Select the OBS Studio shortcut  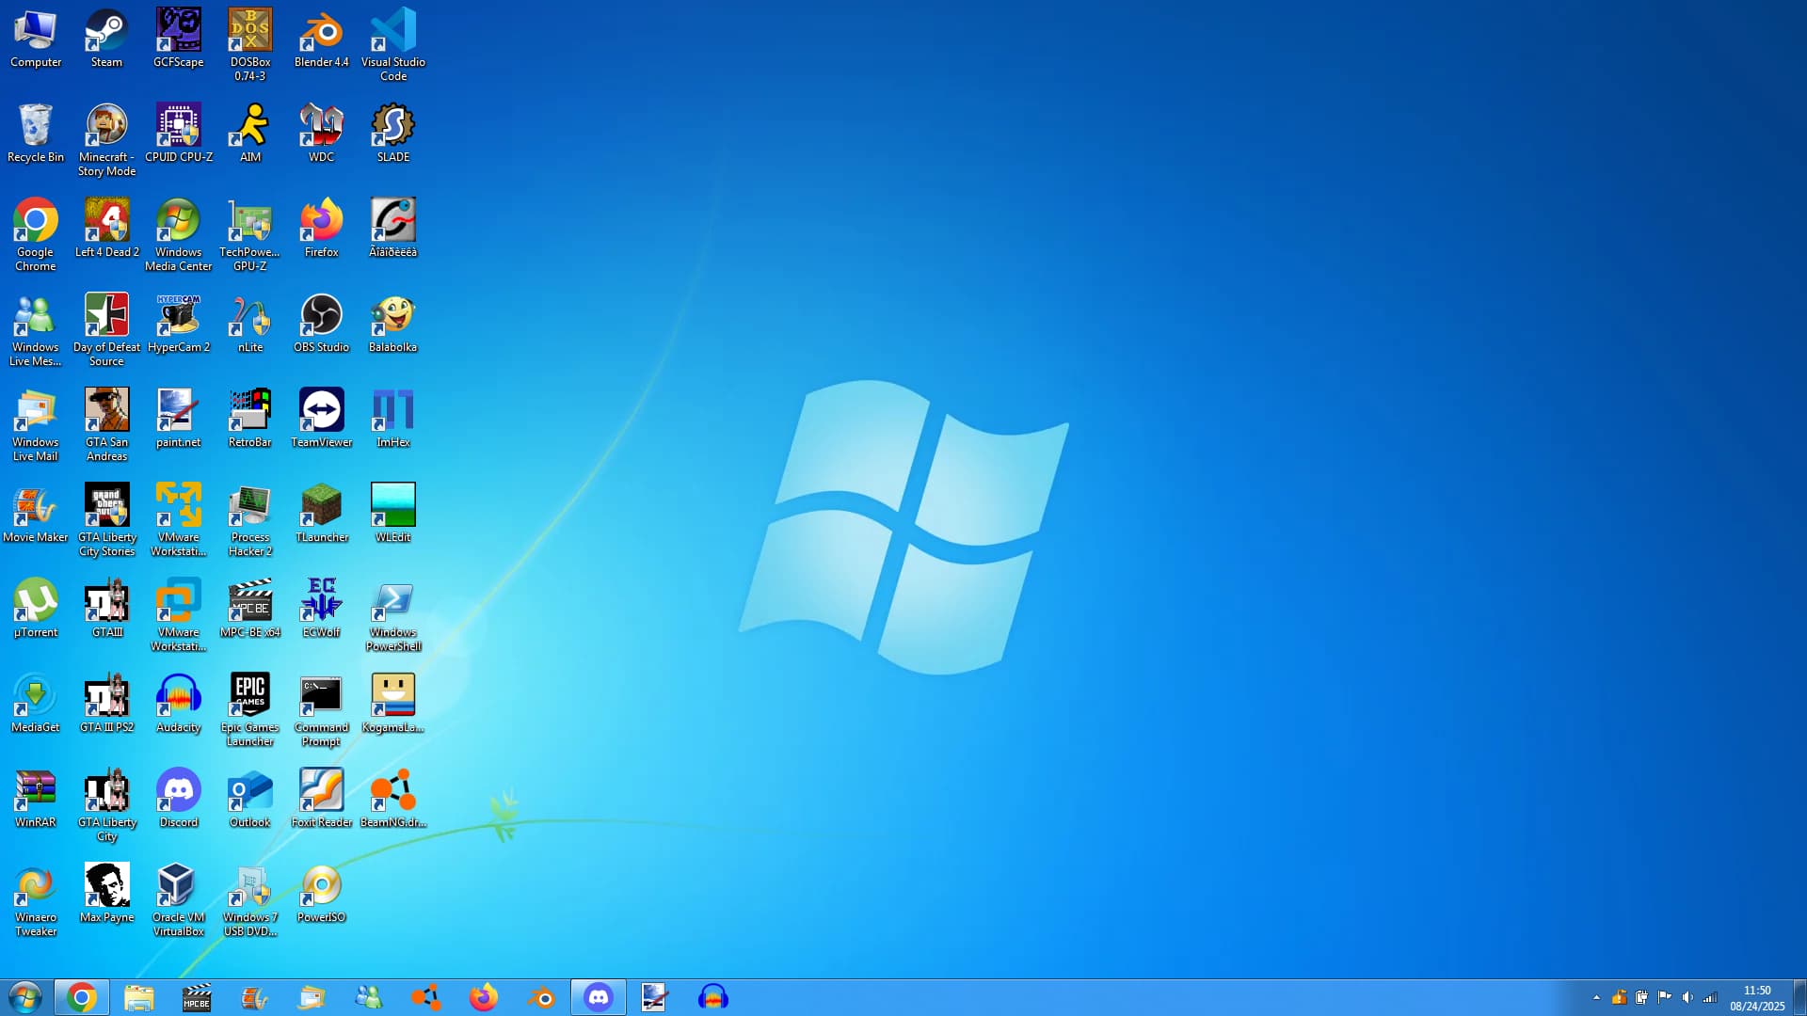tap(321, 317)
